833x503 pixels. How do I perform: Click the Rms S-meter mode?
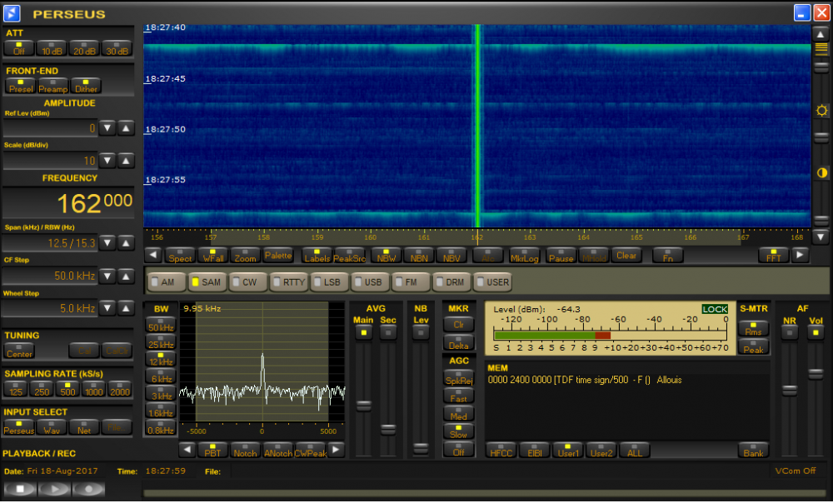753,329
